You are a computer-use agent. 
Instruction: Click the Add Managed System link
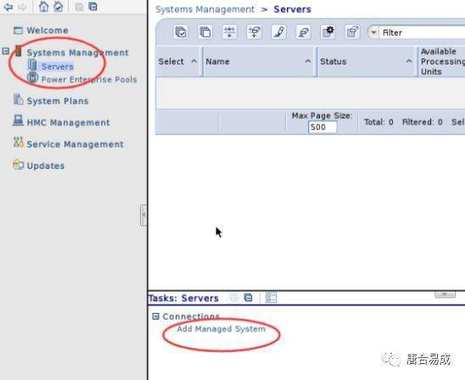point(221,329)
